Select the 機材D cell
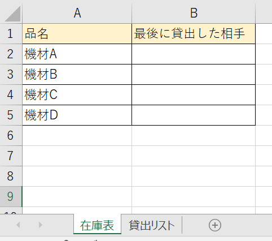Viewport: 272px width, 241px height. pyautogui.click(x=77, y=115)
